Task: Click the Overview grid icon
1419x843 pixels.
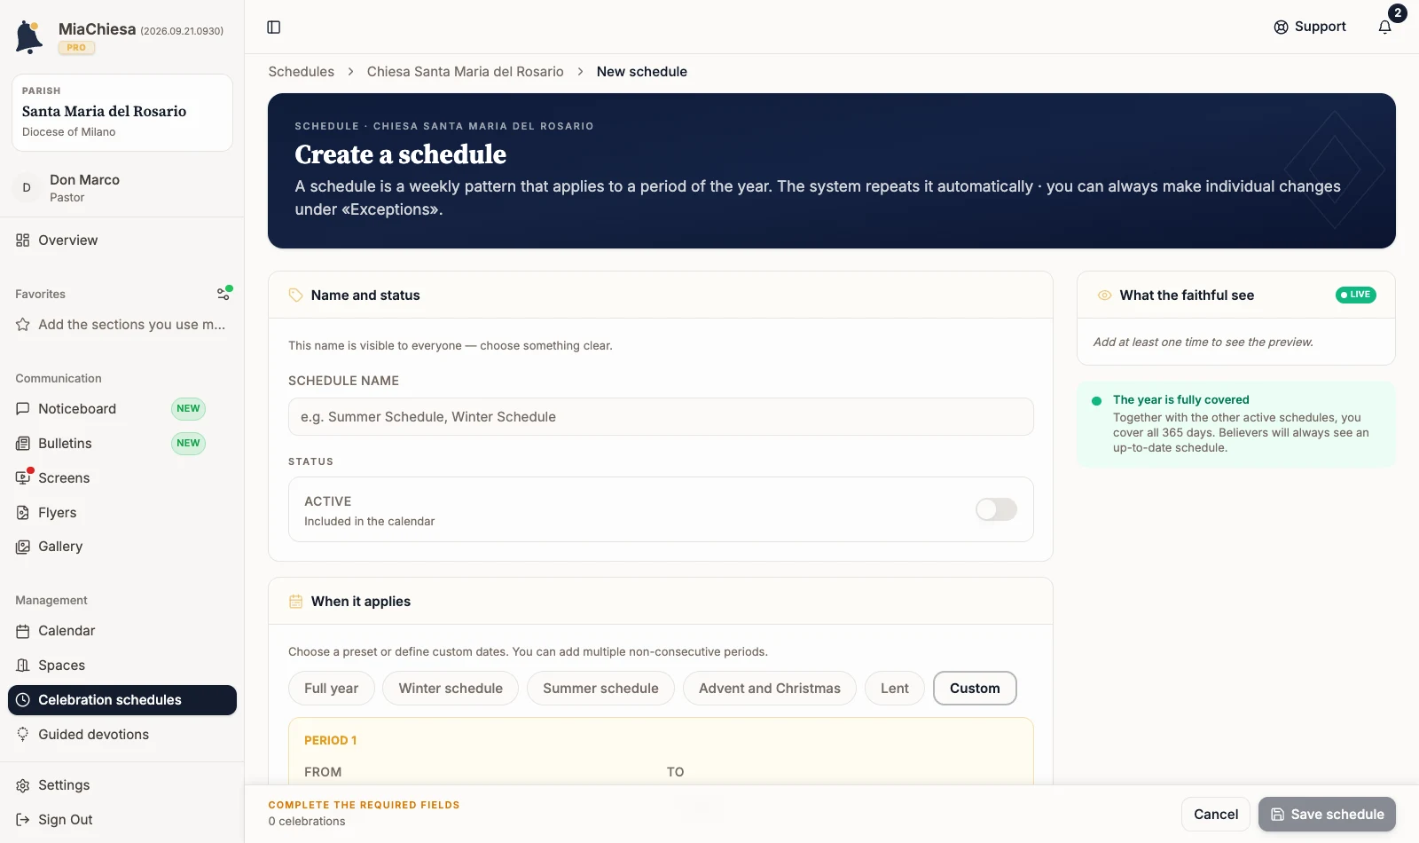Action: click(23, 240)
